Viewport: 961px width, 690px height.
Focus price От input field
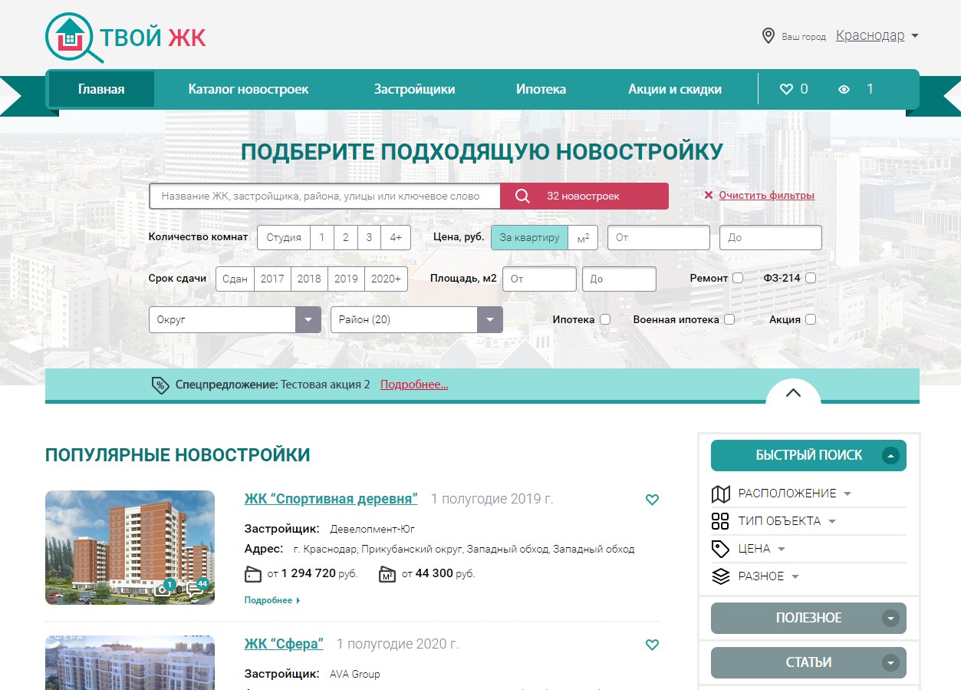(x=659, y=237)
